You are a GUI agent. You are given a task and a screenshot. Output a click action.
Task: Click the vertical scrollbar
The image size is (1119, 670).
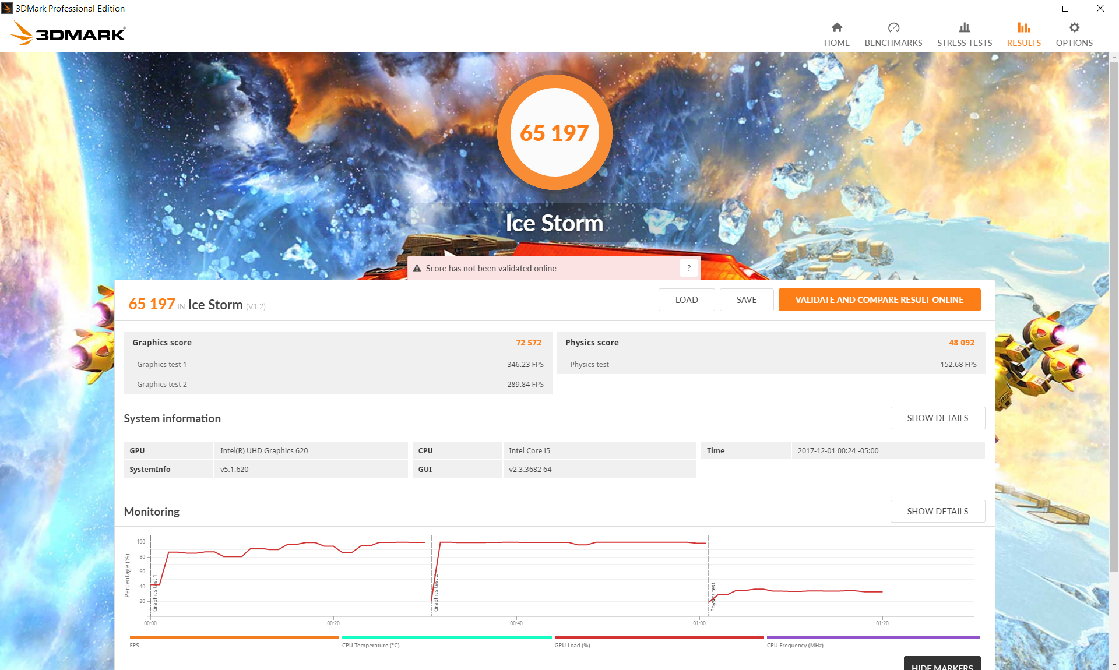point(1114,315)
